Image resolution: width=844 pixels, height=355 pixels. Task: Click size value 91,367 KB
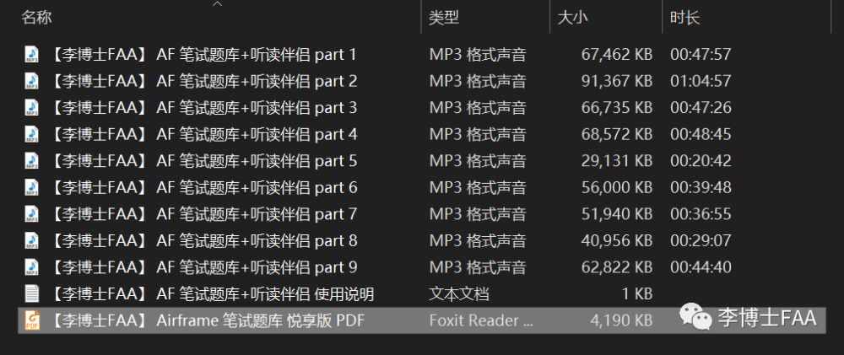tap(617, 81)
